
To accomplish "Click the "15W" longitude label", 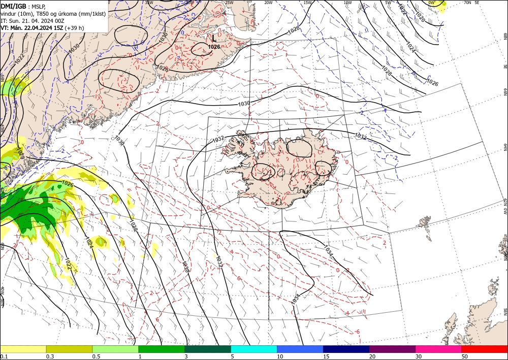I will (x=308, y=3).
